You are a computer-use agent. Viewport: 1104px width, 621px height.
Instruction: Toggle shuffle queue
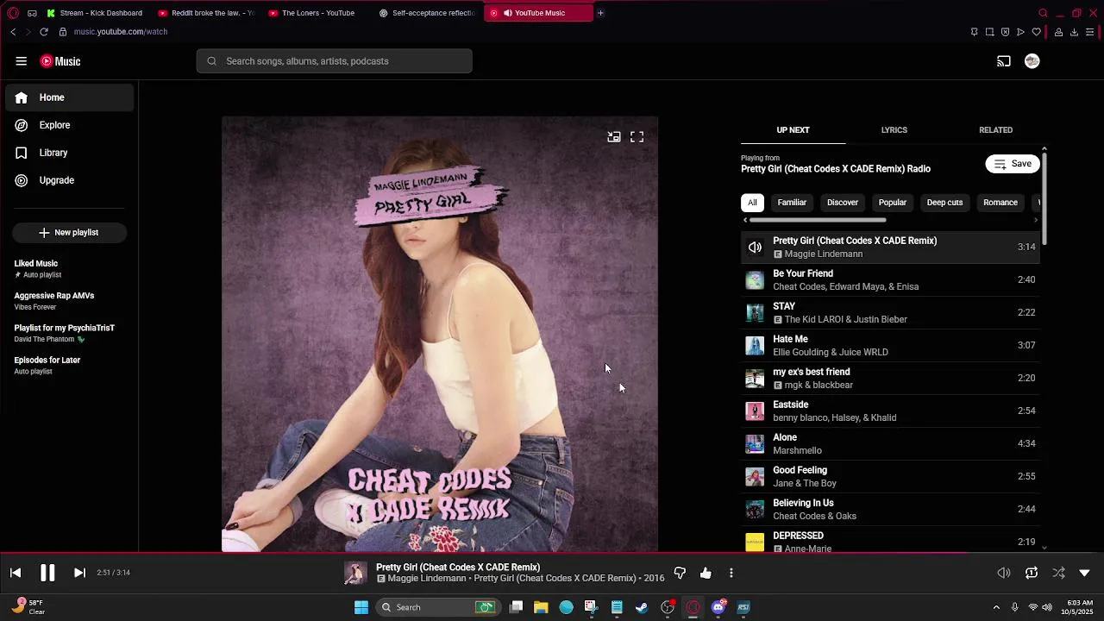(1058, 573)
